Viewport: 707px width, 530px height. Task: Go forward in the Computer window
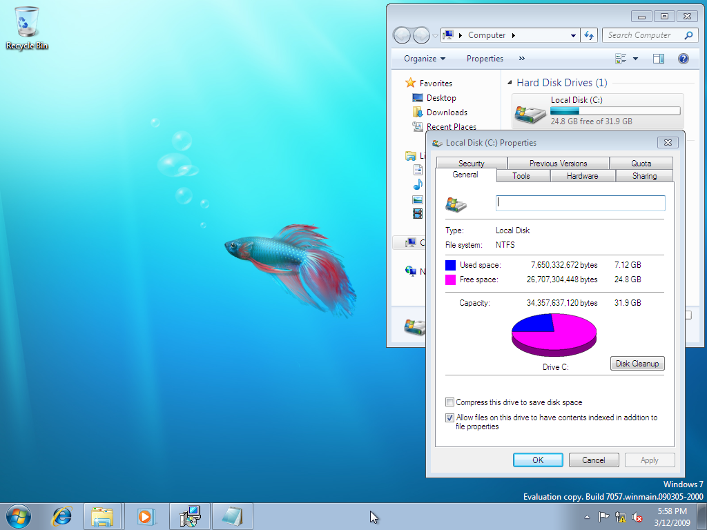click(x=421, y=35)
